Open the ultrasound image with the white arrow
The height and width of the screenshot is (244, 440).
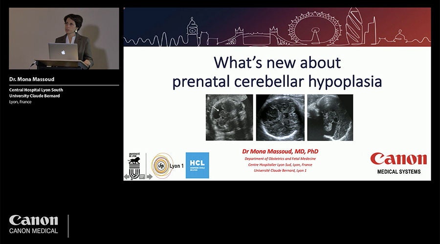(x=229, y=118)
